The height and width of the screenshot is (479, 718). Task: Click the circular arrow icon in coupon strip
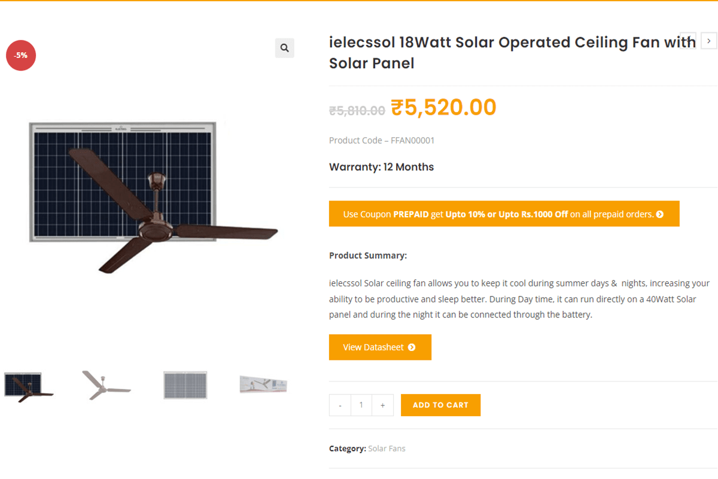[x=659, y=214]
